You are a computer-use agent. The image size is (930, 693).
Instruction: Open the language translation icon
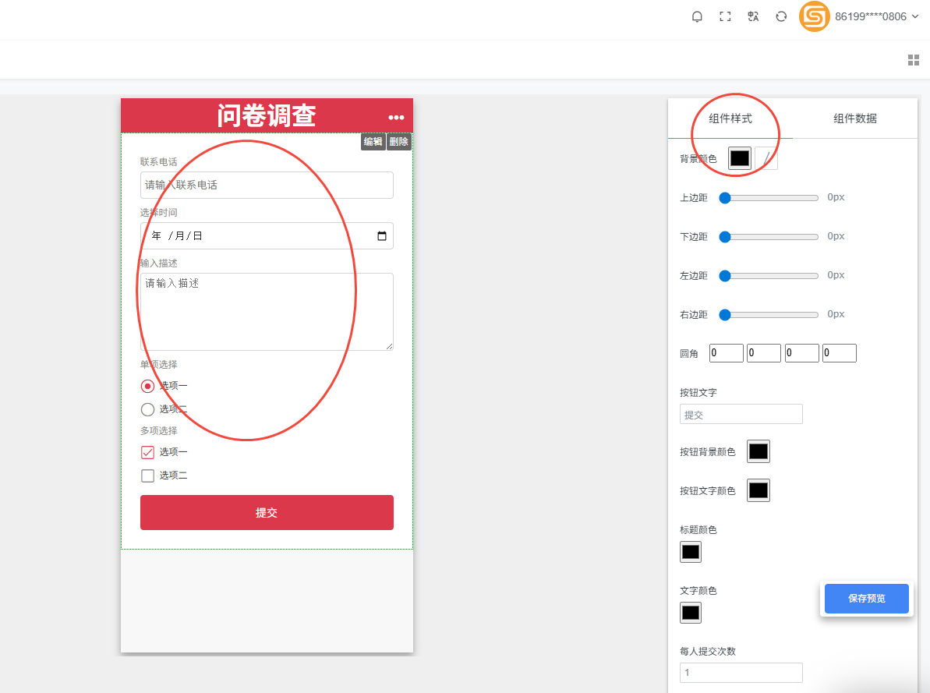753,16
